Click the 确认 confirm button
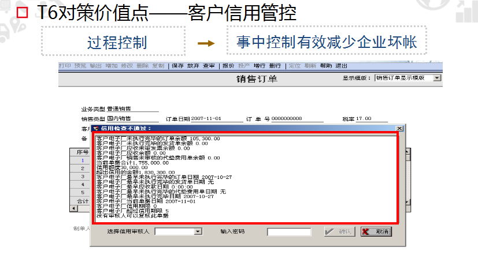 (x=340, y=231)
